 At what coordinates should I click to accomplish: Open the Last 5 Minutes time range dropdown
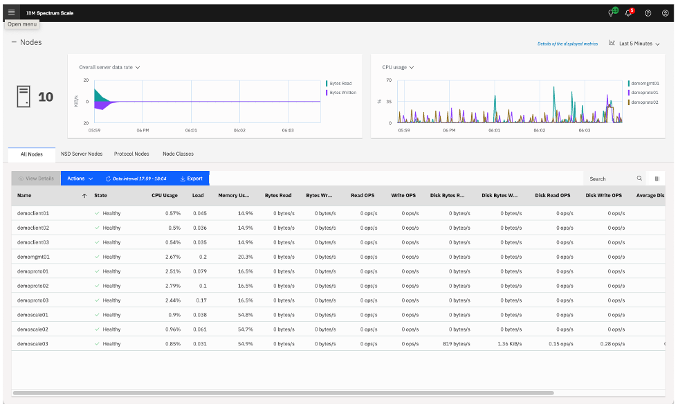point(635,44)
